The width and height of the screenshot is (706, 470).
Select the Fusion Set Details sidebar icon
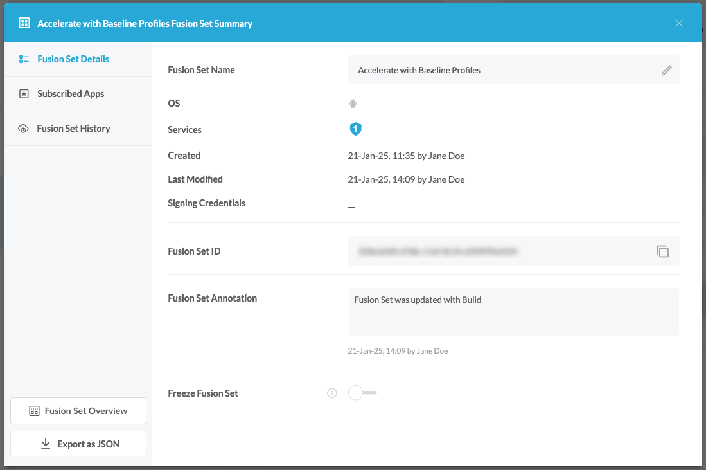(23, 59)
